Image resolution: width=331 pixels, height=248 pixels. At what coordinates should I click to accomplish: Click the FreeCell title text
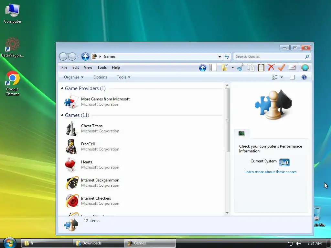pos(88,144)
